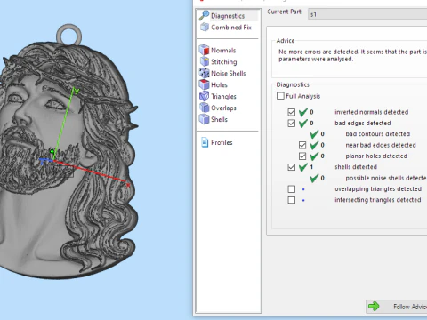Uncheck inverted normals detected checkbox

coord(292,112)
